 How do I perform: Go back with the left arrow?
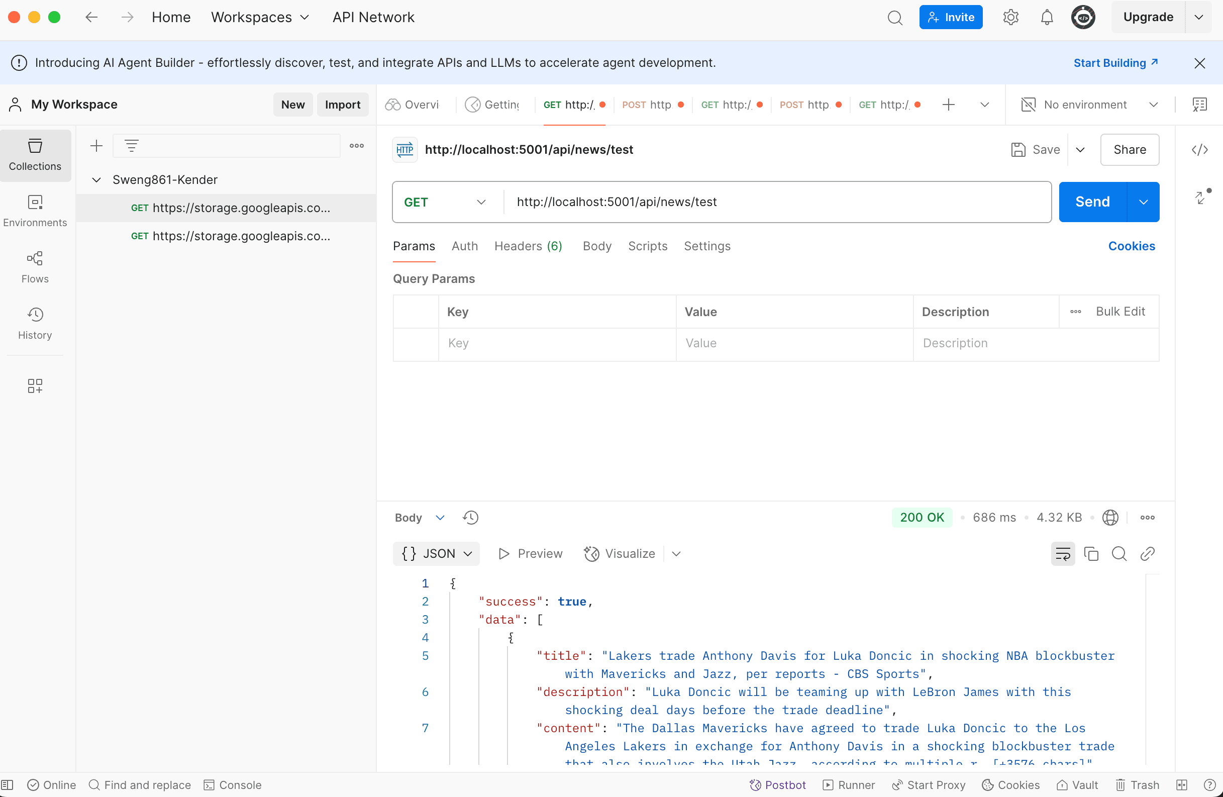point(91,18)
